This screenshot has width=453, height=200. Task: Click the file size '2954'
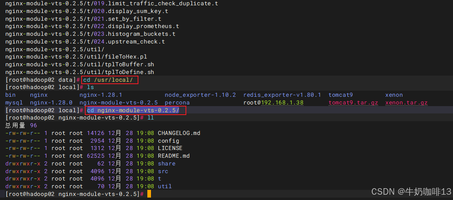coord(97,141)
